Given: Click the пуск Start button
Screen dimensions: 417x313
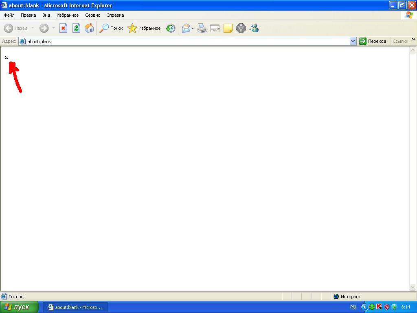Looking at the screenshot, I should [19, 307].
